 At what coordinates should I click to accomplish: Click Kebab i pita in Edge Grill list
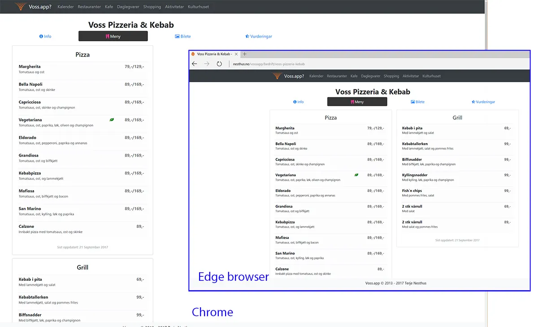pos(412,128)
